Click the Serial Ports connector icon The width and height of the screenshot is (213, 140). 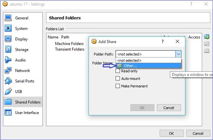[x=8, y=81]
